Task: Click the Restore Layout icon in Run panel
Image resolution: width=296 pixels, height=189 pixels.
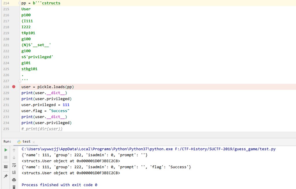Action: pos(5,167)
